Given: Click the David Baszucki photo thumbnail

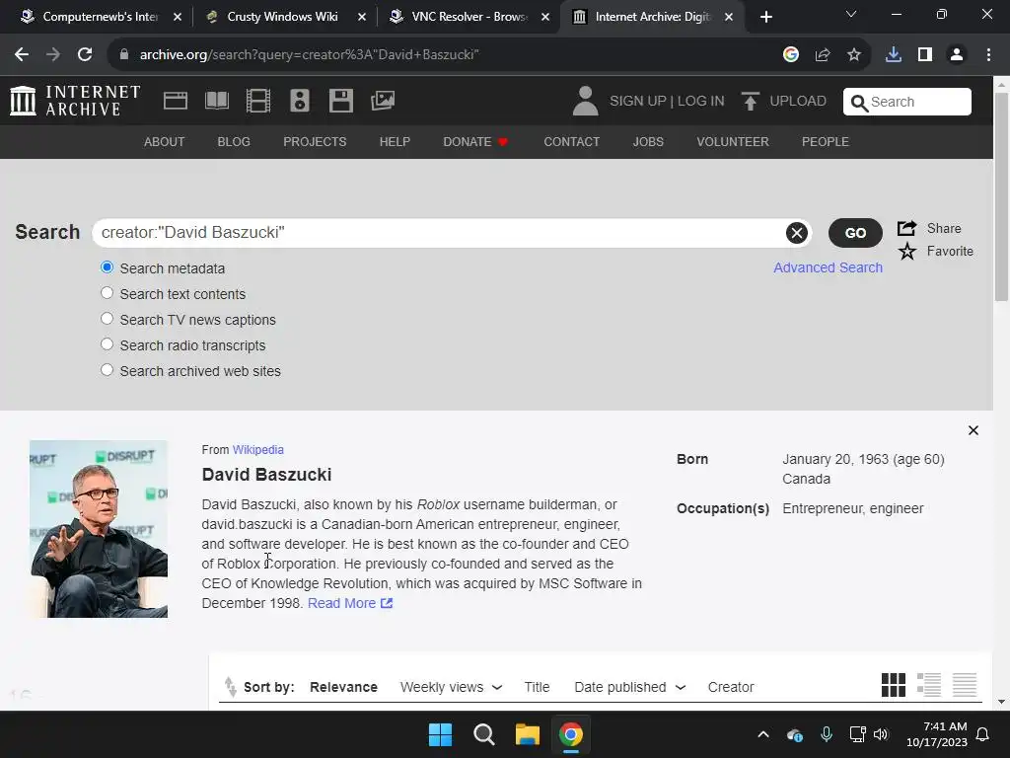Looking at the screenshot, I should (99, 529).
